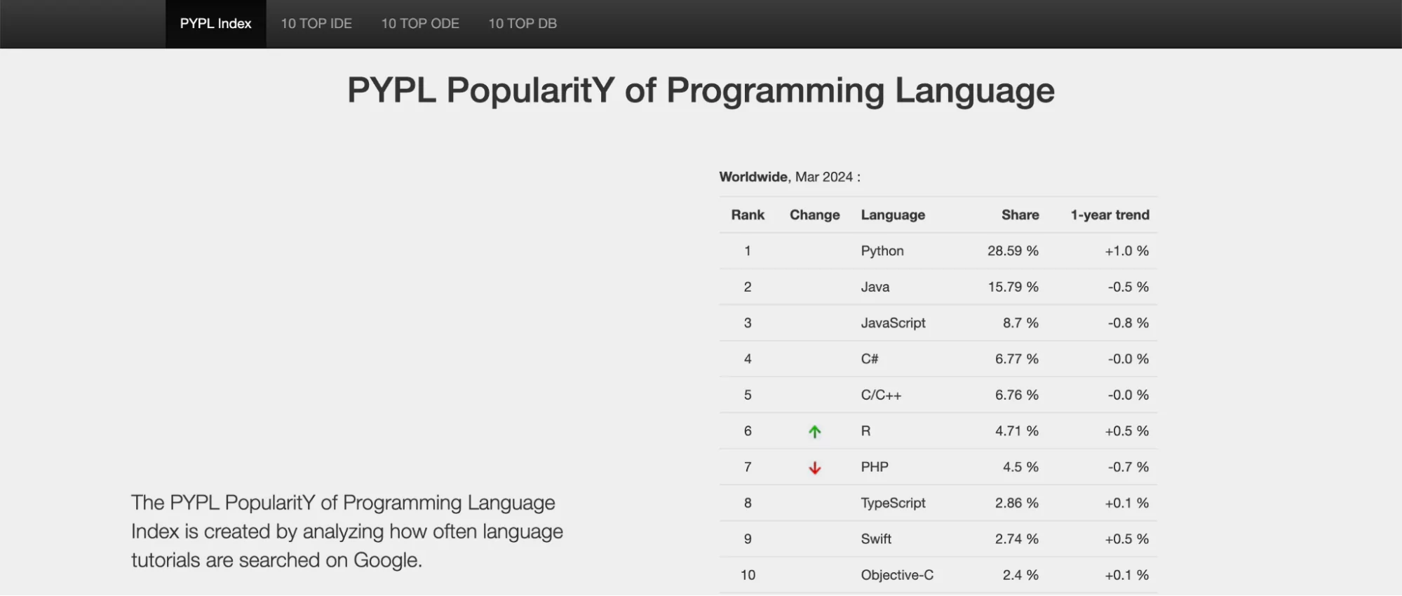The height and width of the screenshot is (596, 1402).
Task: Click Objective-C share value 2.4 %
Action: click(x=1020, y=575)
